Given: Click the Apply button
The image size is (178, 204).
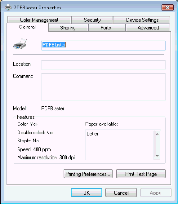Looking at the screenshot, I should [x=156, y=193].
